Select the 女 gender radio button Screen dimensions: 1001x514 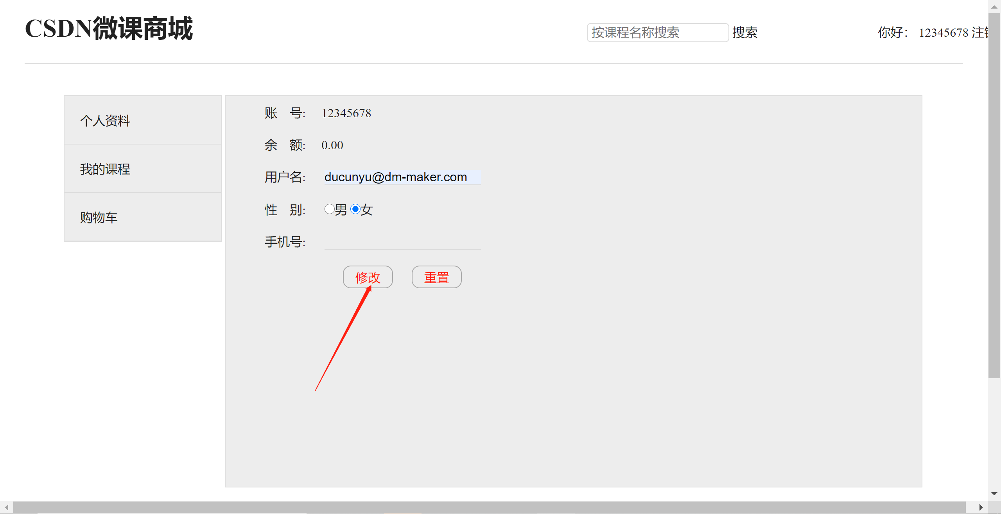point(355,209)
